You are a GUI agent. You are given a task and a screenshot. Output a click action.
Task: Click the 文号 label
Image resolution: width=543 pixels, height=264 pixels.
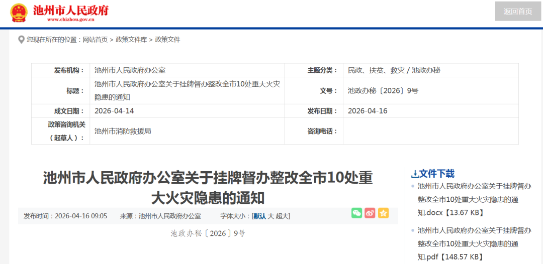329,91
